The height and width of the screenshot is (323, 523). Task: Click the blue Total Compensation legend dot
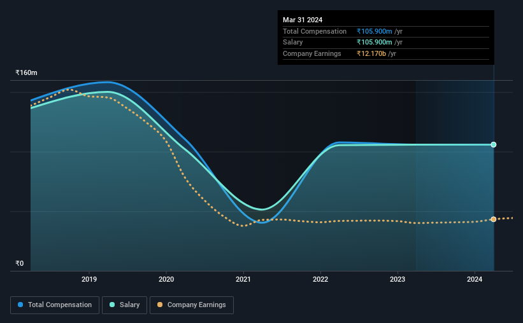click(20, 305)
